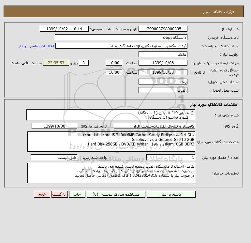Click the 'خروج' exit button
Screen dimensions: 251x243
click(42, 194)
